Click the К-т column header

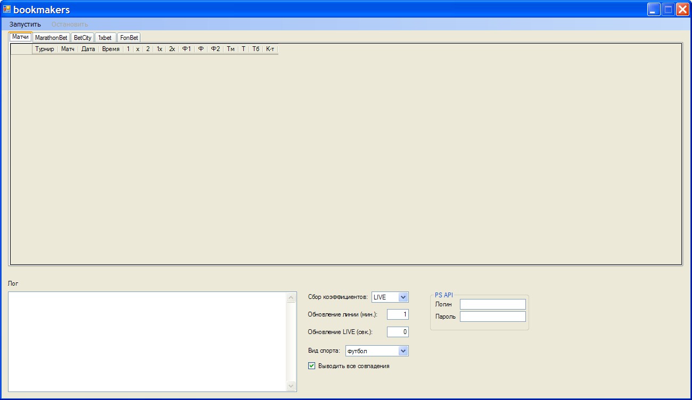[x=270, y=49]
